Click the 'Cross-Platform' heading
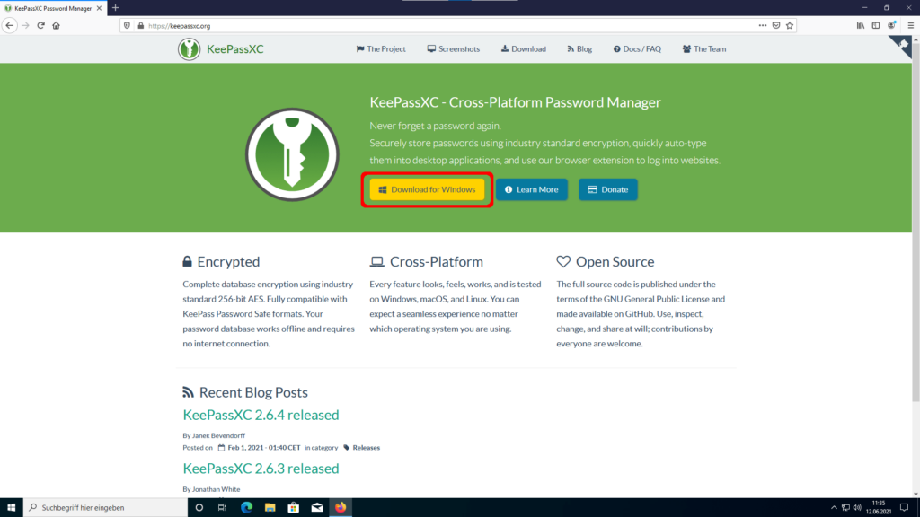920x517 pixels. tap(437, 261)
